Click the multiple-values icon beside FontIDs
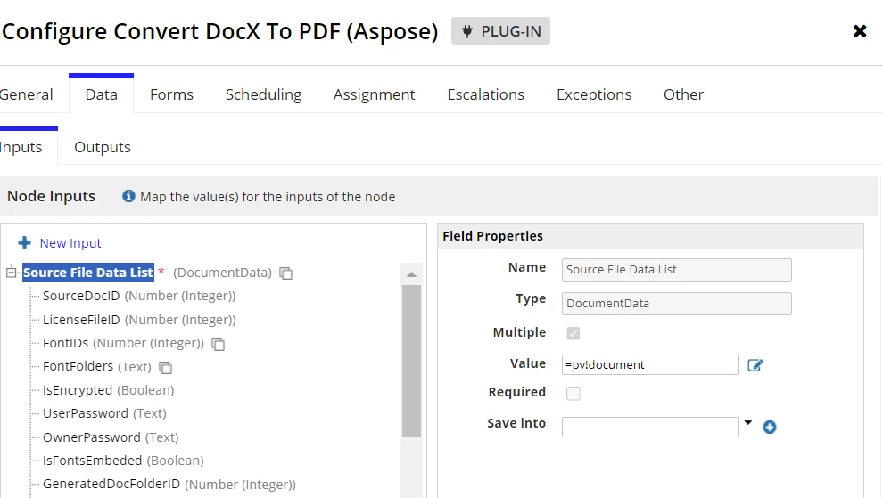The width and height of the screenshot is (883, 498). (218, 344)
